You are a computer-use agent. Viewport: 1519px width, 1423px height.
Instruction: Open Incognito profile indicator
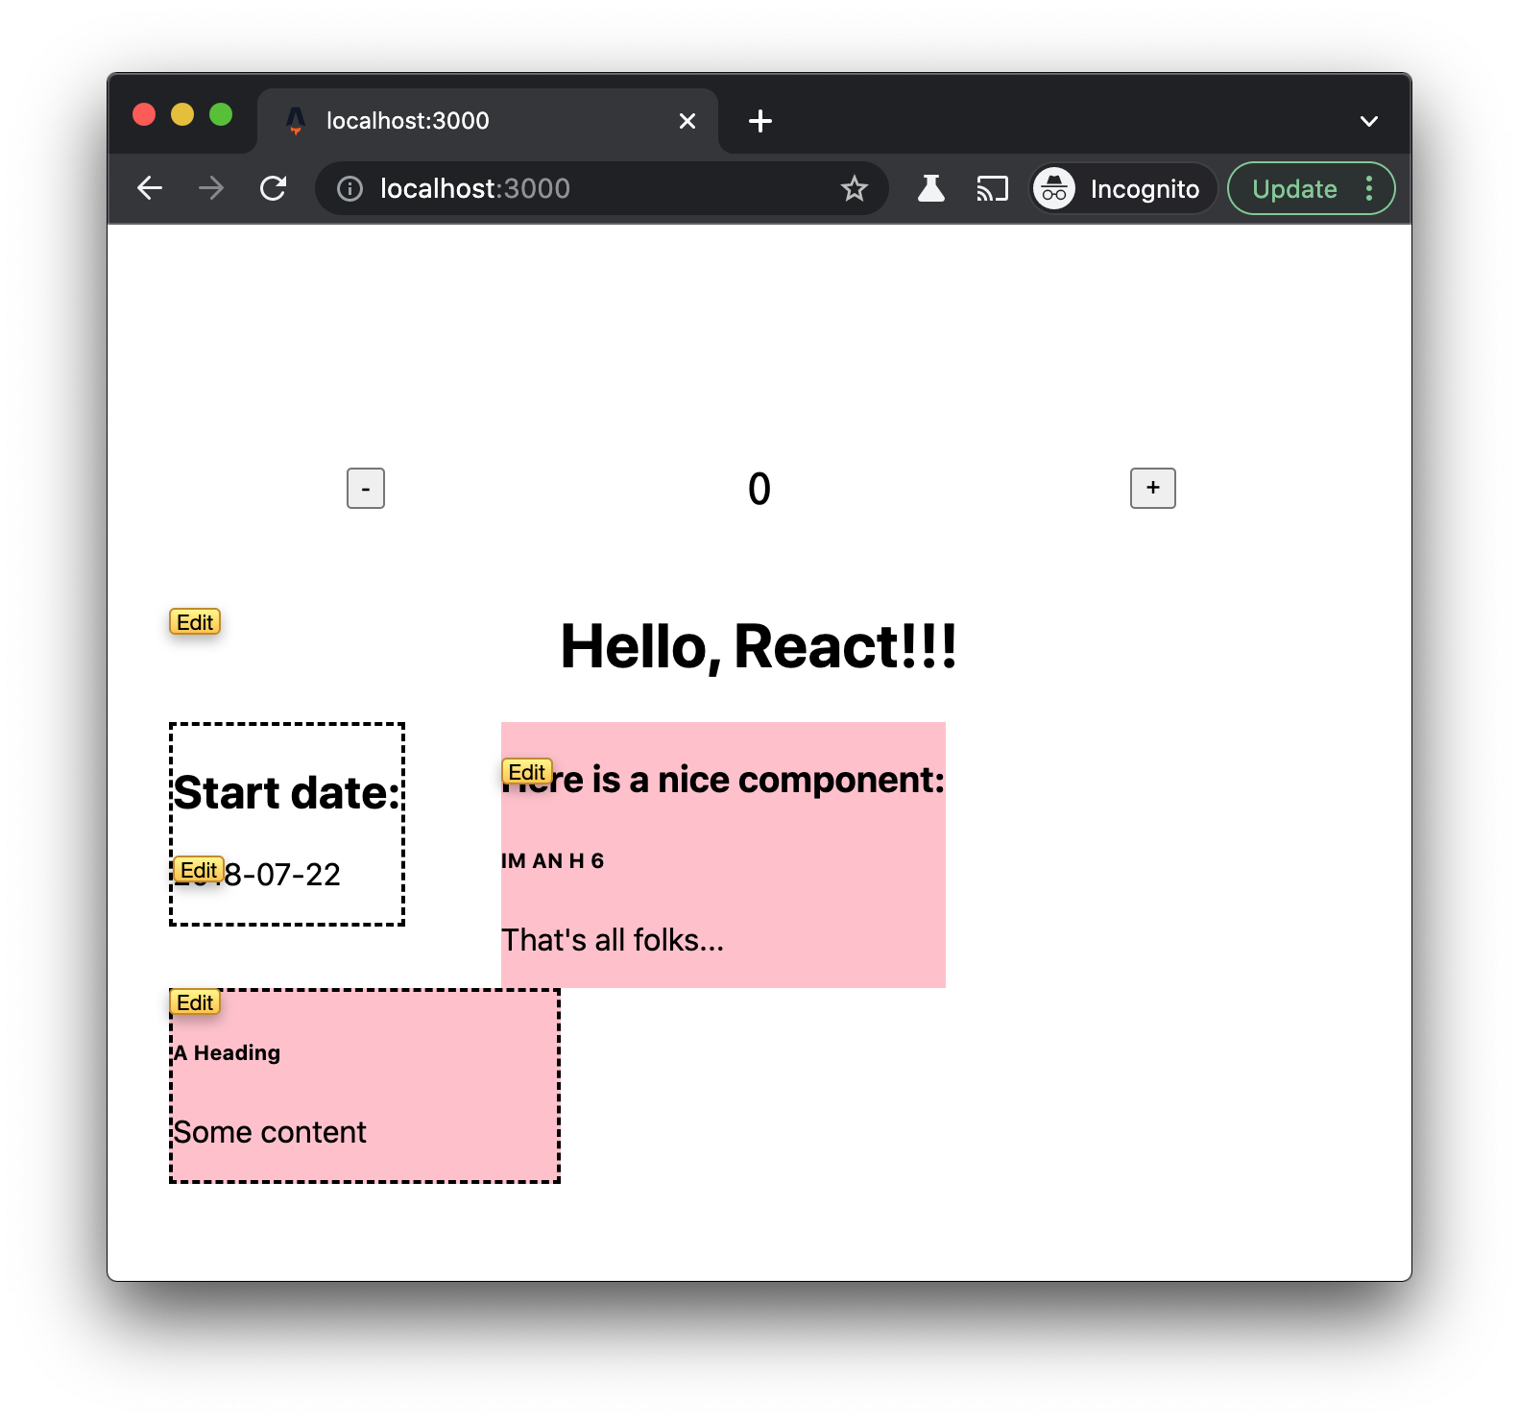(x=1121, y=188)
